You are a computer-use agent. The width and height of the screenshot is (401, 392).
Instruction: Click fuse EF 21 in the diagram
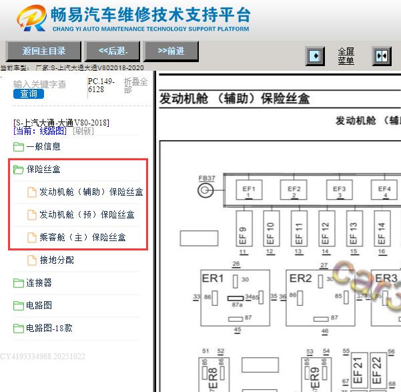[x=359, y=371]
